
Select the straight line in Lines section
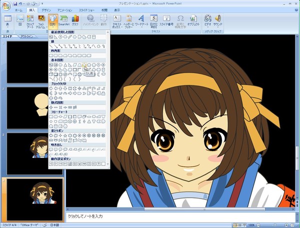coord(51,46)
